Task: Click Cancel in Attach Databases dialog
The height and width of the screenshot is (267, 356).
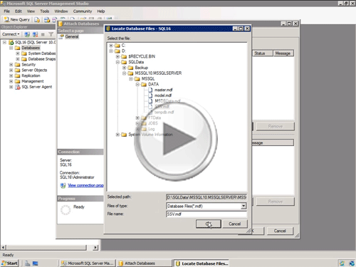Action: coord(280,231)
